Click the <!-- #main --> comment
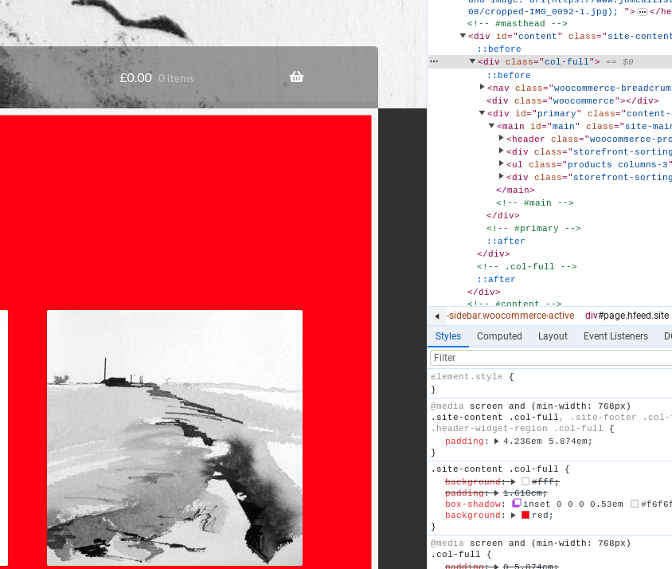The image size is (672, 569). pos(534,202)
